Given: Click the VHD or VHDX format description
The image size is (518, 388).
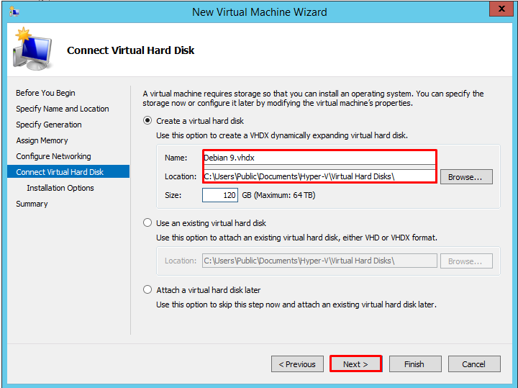Looking at the screenshot, I should tap(296, 238).
